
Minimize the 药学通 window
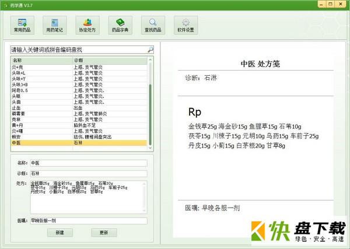321,4
